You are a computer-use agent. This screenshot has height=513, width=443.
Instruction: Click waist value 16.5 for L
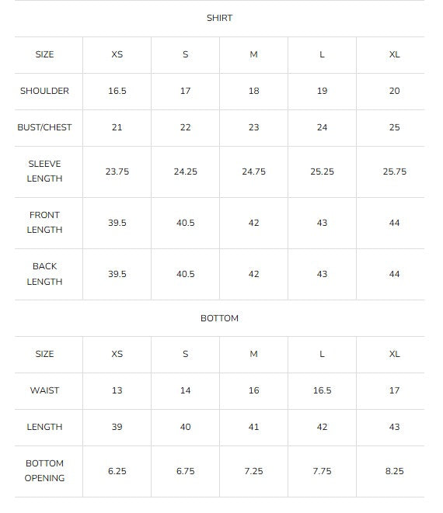click(x=322, y=390)
